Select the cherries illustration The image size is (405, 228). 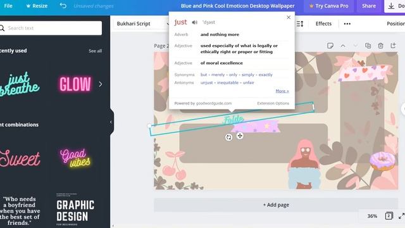(x=175, y=165)
